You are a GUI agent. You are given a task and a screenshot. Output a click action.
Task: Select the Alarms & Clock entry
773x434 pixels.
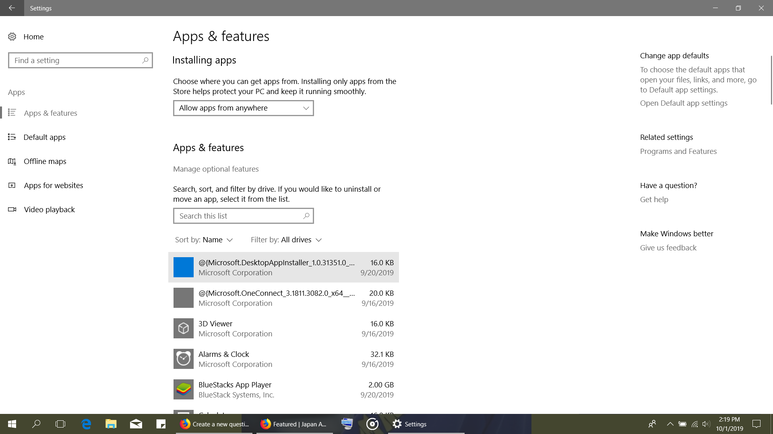pos(283,359)
